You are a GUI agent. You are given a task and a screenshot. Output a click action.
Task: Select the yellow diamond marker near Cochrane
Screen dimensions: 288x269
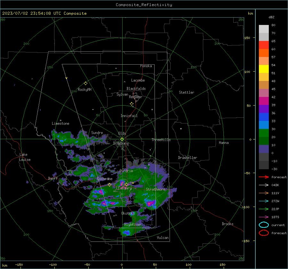coord(109,185)
